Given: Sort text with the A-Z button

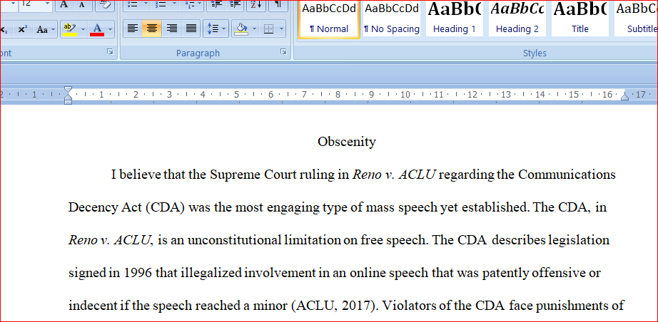Looking at the screenshot, I should pyautogui.click(x=255, y=4).
